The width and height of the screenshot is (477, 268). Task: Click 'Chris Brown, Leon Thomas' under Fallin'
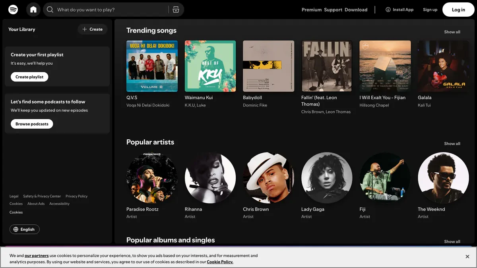pyautogui.click(x=326, y=112)
